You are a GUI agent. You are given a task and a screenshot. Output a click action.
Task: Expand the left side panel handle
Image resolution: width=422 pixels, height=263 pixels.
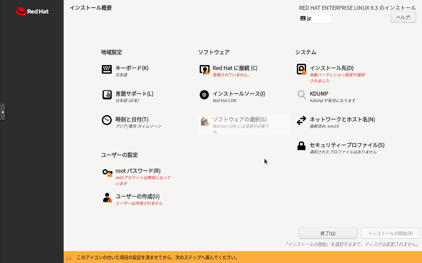[2, 112]
